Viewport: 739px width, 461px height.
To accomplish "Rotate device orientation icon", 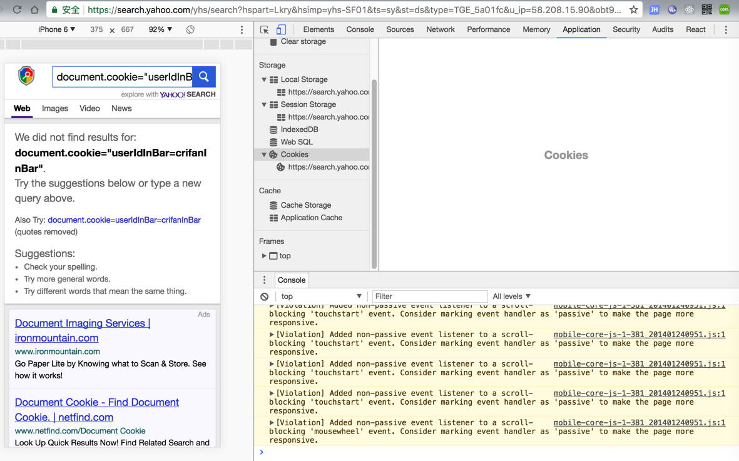I will coord(190,29).
